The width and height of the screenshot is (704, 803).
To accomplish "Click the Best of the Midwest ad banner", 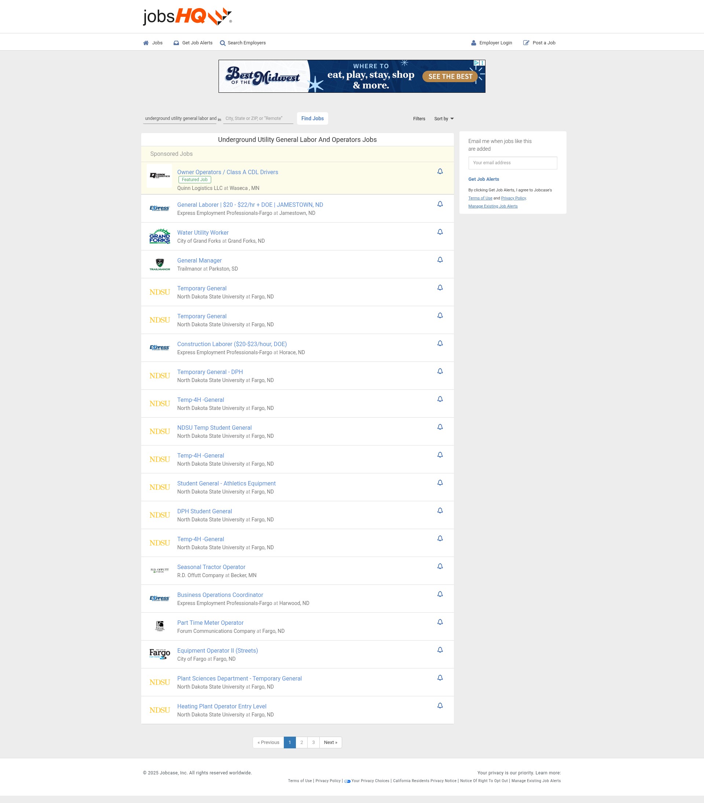I will click(352, 76).
